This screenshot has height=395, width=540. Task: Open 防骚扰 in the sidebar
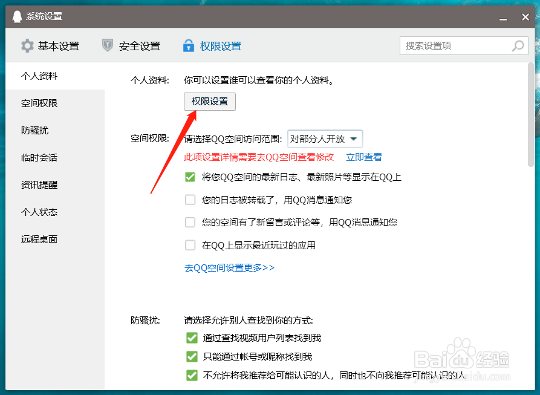[x=36, y=130]
